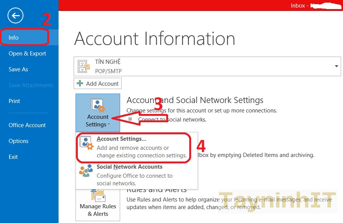Click the Connect to social networks link
Image resolution: width=343 pixels, height=223 pixels.
(x=172, y=120)
